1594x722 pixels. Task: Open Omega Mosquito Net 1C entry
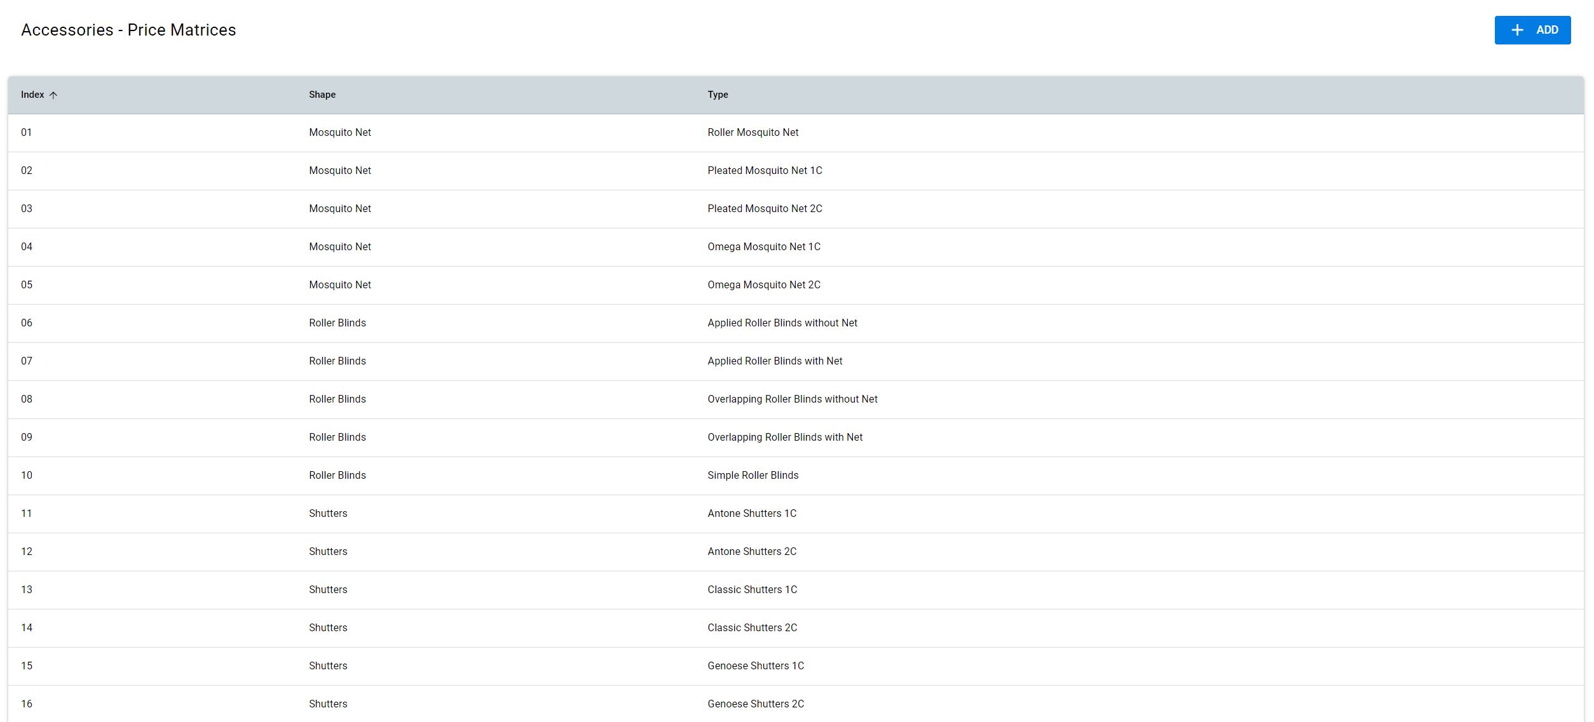(x=763, y=247)
